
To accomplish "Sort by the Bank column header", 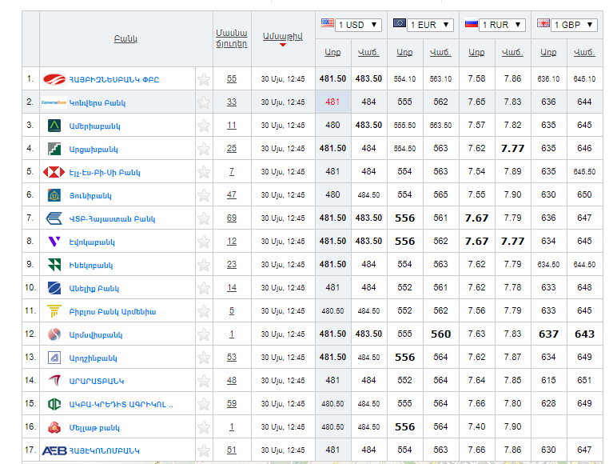I will point(125,38).
